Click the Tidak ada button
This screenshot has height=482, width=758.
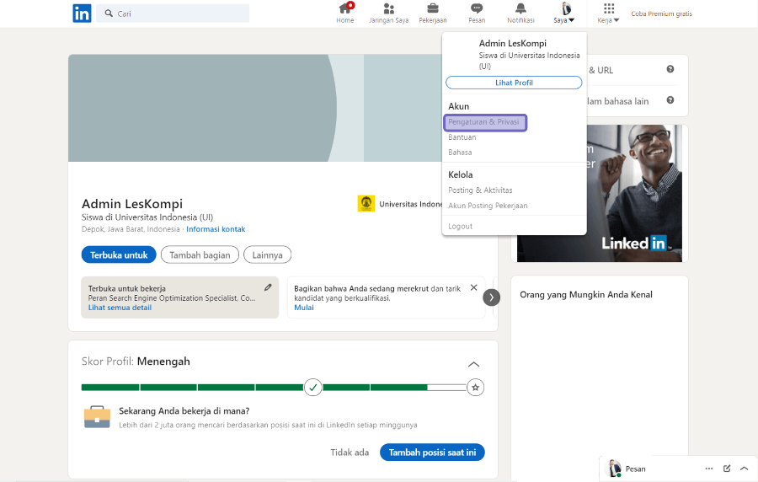click(x=350, y=453)
